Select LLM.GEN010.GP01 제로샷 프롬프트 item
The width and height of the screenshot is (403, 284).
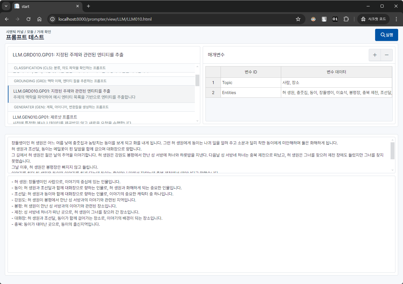[102, 118]
